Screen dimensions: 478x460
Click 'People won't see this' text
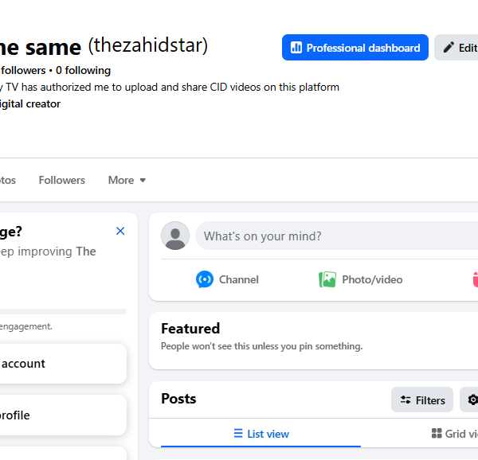[x=261, y=346]
